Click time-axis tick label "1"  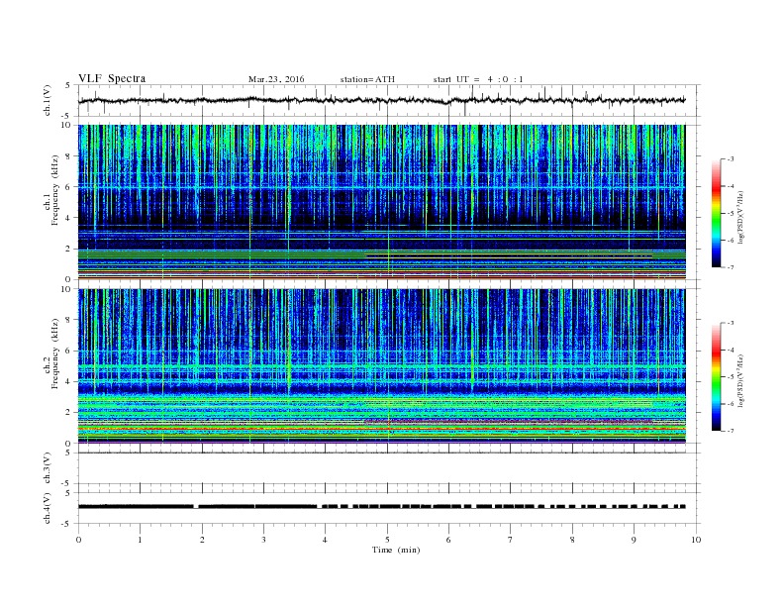click(x=140, y=540)
